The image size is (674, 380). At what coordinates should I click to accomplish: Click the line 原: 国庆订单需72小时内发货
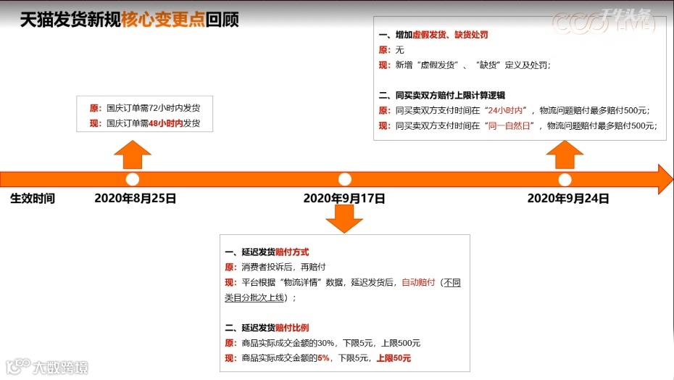point(145,108)
